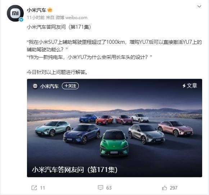
Task: Click the blue verified badge on avatar
Action: [x=21, y=19]
